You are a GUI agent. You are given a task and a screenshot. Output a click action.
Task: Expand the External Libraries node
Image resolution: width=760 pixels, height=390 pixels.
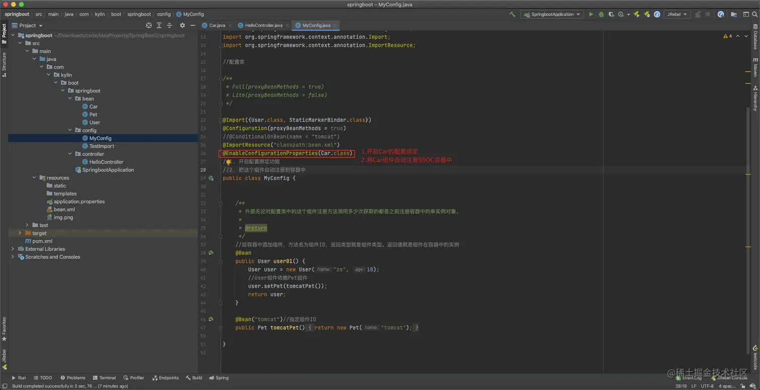tap(13, 249)
